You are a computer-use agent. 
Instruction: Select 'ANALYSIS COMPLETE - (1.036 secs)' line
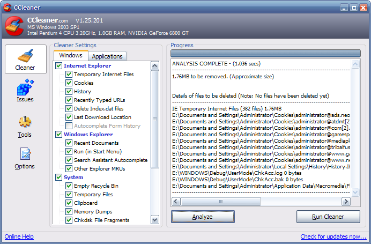[x=216, y=64]
